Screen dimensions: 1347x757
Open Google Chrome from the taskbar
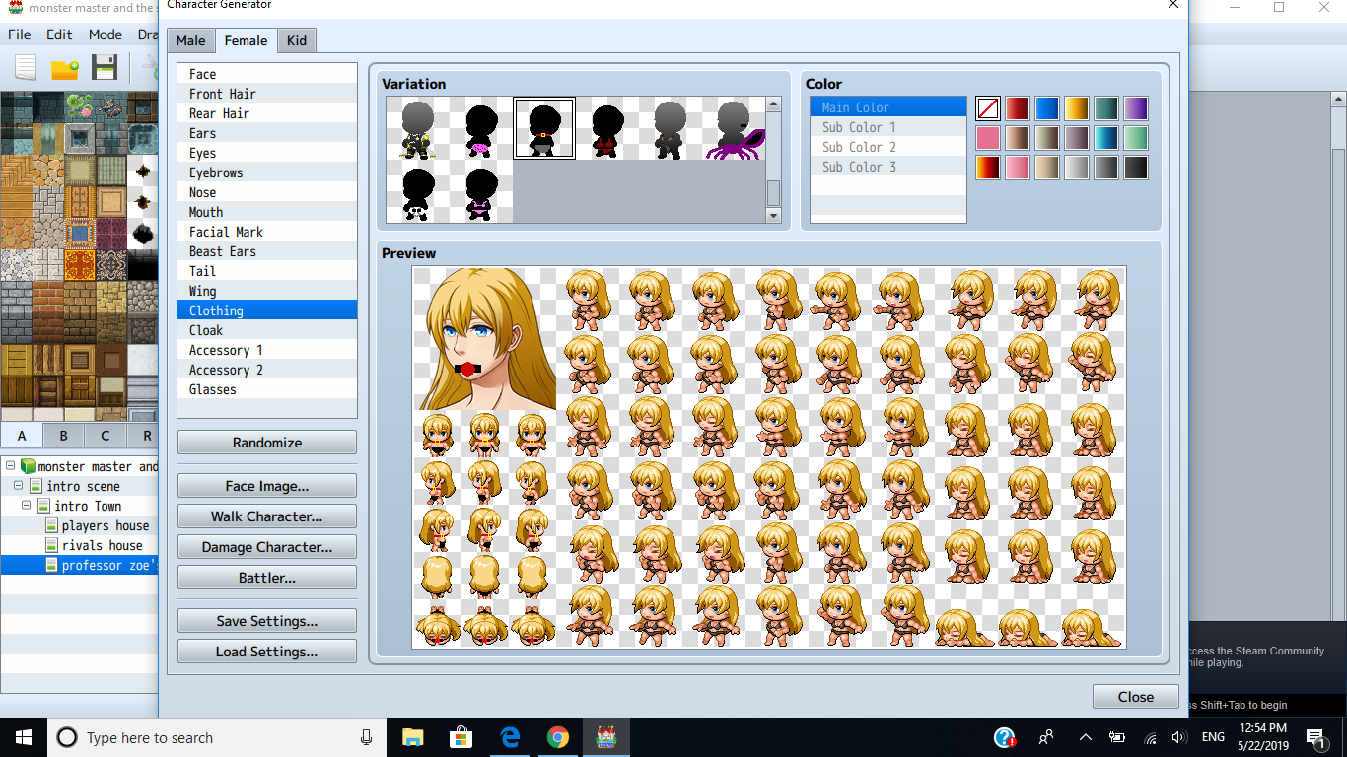tap(558, 737)
